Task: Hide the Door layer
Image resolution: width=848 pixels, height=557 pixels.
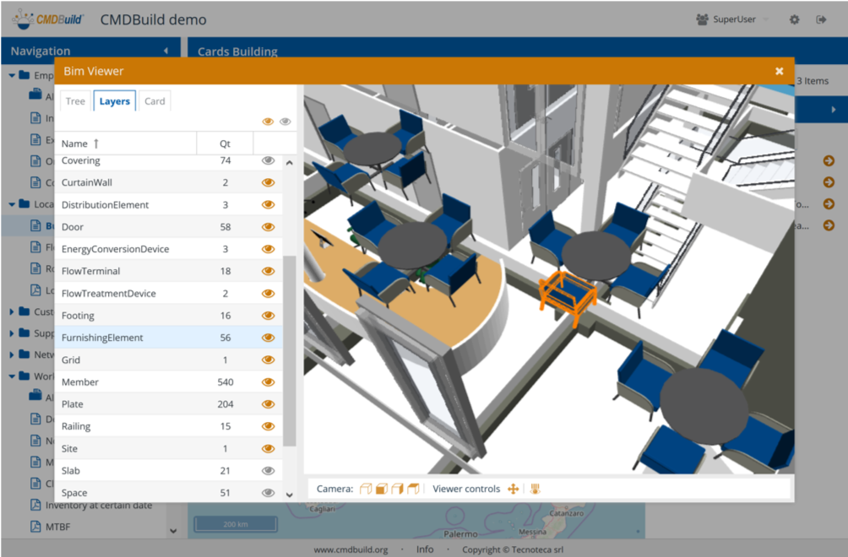Action: (x=269, y=227)
